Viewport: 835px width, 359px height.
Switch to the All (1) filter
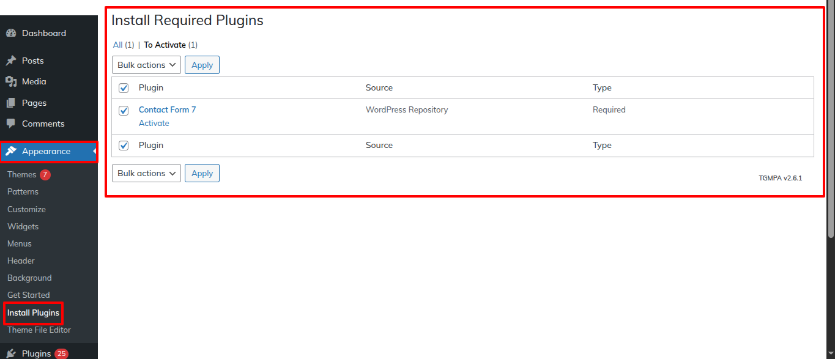click(x=124, y=45)
